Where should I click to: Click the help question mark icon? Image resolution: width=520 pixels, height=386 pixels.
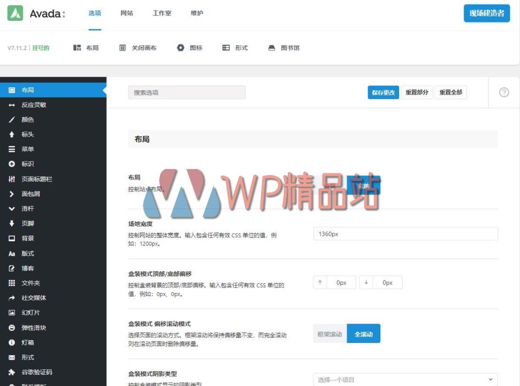click(x=503, y=92)
